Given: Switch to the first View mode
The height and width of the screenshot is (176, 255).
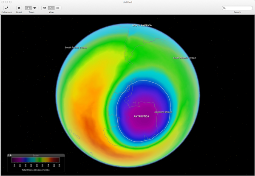Looking at the screenshot, I should [x=45, y=8].
